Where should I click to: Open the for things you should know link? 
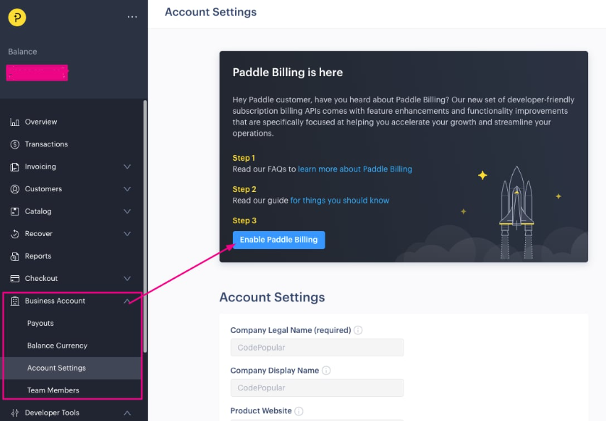[x=340, y=201]
